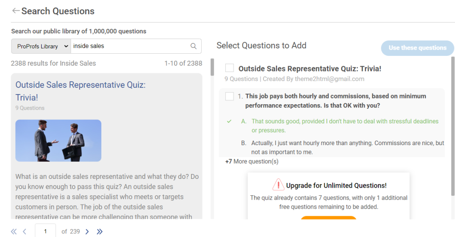The image size is (455, 237).
Task: Select answer option B text
Action: click(x=347, y=148)
